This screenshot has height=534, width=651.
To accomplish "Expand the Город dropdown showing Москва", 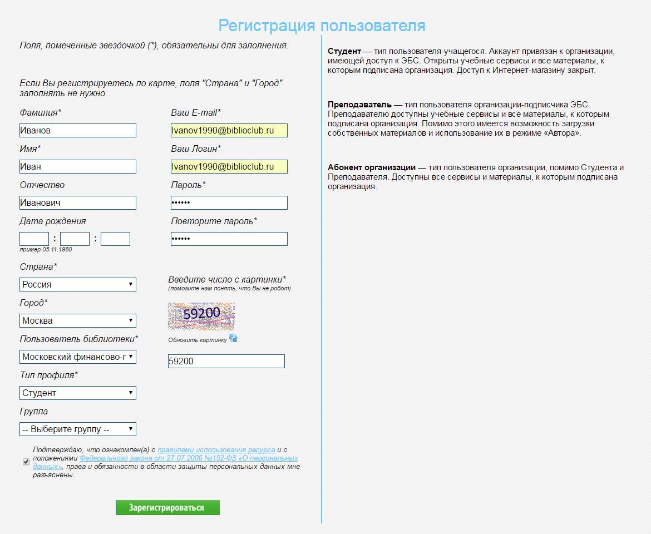I will click(x=78, y=320).
